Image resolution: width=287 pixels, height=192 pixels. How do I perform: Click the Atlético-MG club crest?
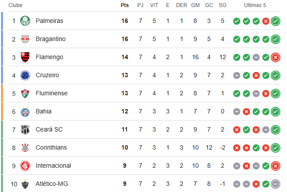point(25,184)
